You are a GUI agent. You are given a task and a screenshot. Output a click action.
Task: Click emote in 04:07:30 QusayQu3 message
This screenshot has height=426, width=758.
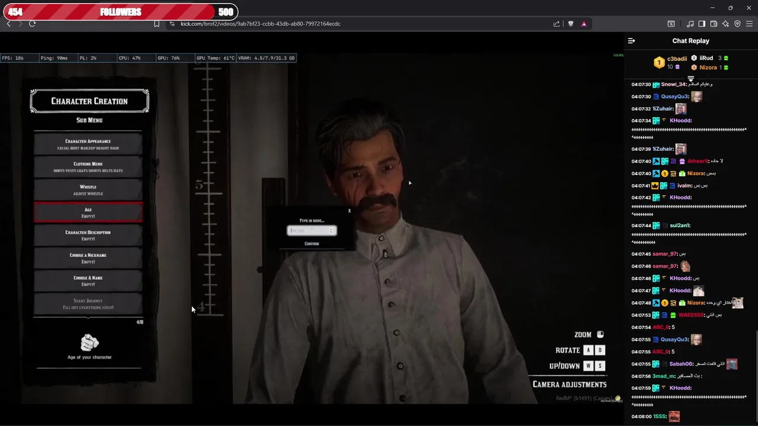click(696, 96)
